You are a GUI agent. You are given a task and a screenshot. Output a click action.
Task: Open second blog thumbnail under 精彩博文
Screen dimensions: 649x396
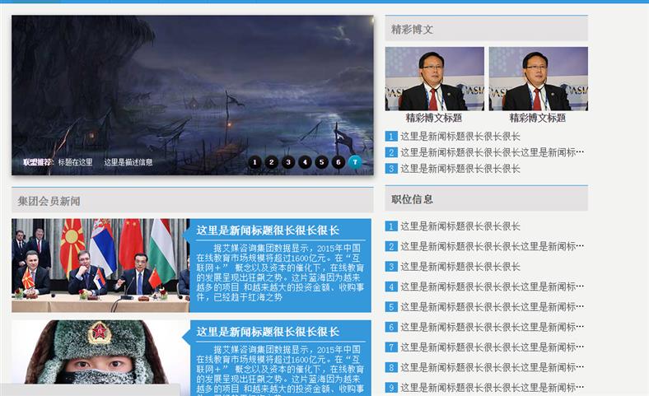[x=538, y=78]
